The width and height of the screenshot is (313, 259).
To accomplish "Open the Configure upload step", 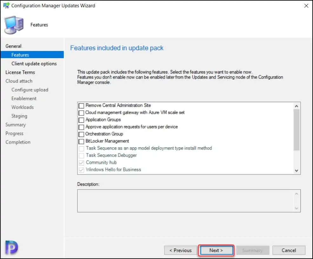I will coord(30,90).
